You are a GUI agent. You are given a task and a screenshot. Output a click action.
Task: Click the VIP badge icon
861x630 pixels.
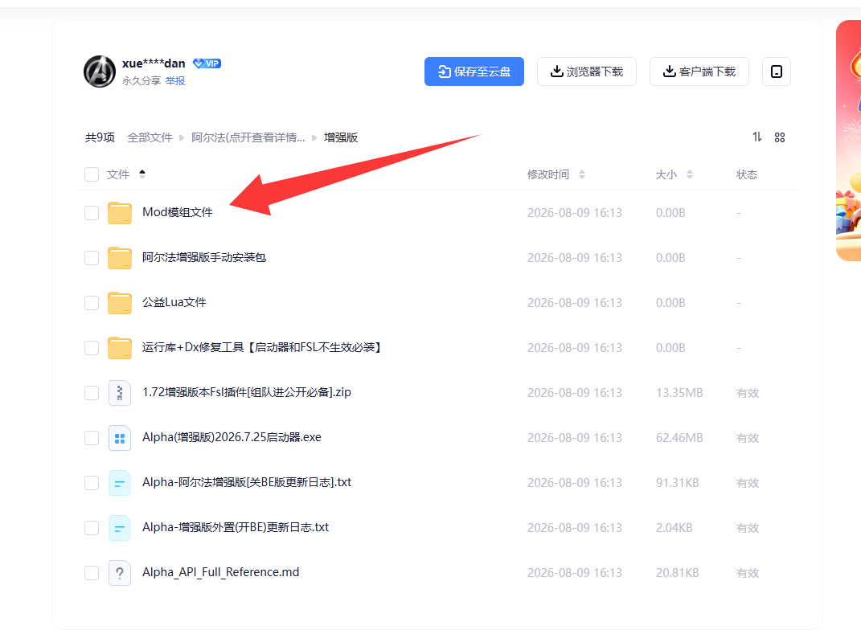207,63
